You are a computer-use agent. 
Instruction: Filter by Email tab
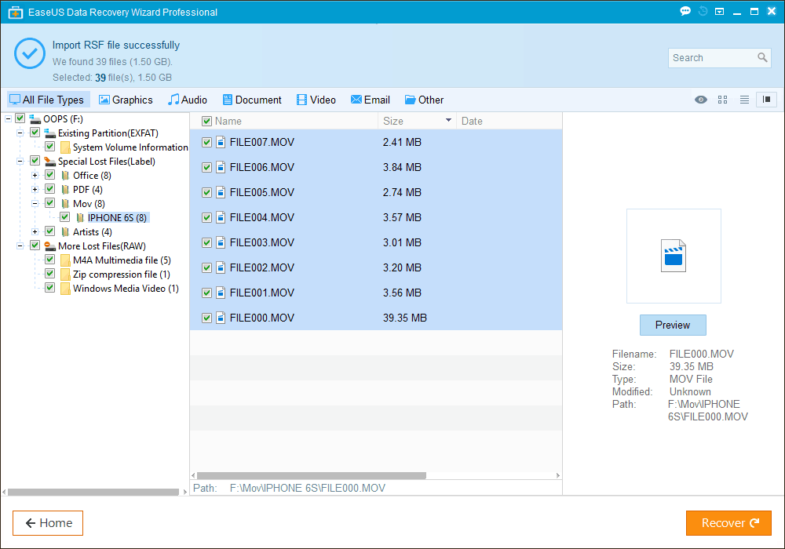(x=371, y=100)
